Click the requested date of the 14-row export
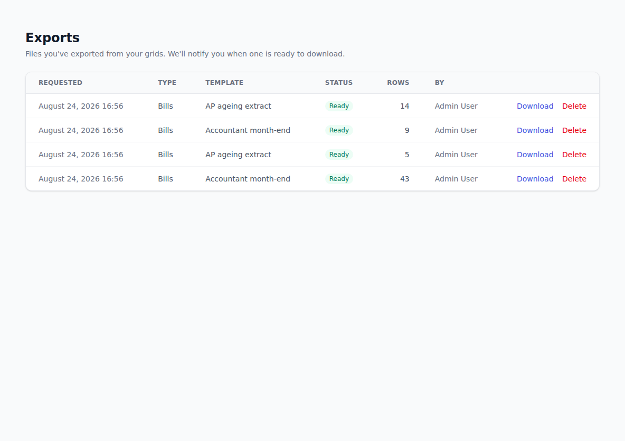This screenshot has height=441, width=625. [x=81, y=106]
